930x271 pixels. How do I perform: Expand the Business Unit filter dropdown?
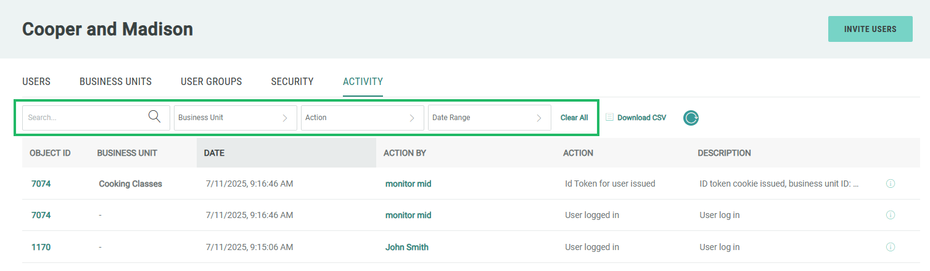pyautogui.click(x=235, y=118)
